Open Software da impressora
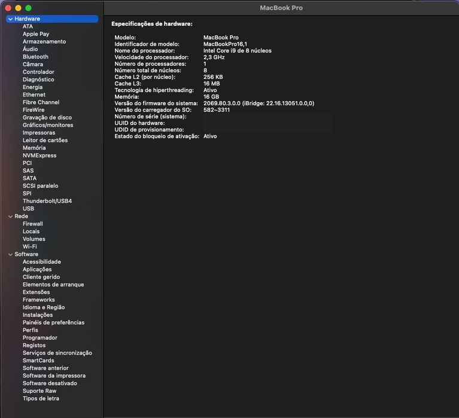 coord(54,376)
